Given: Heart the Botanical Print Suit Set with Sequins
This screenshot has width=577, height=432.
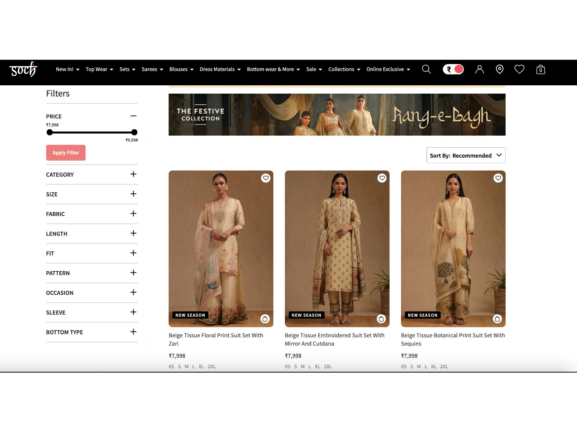Looking at the screenshot, I should (498, 178).
